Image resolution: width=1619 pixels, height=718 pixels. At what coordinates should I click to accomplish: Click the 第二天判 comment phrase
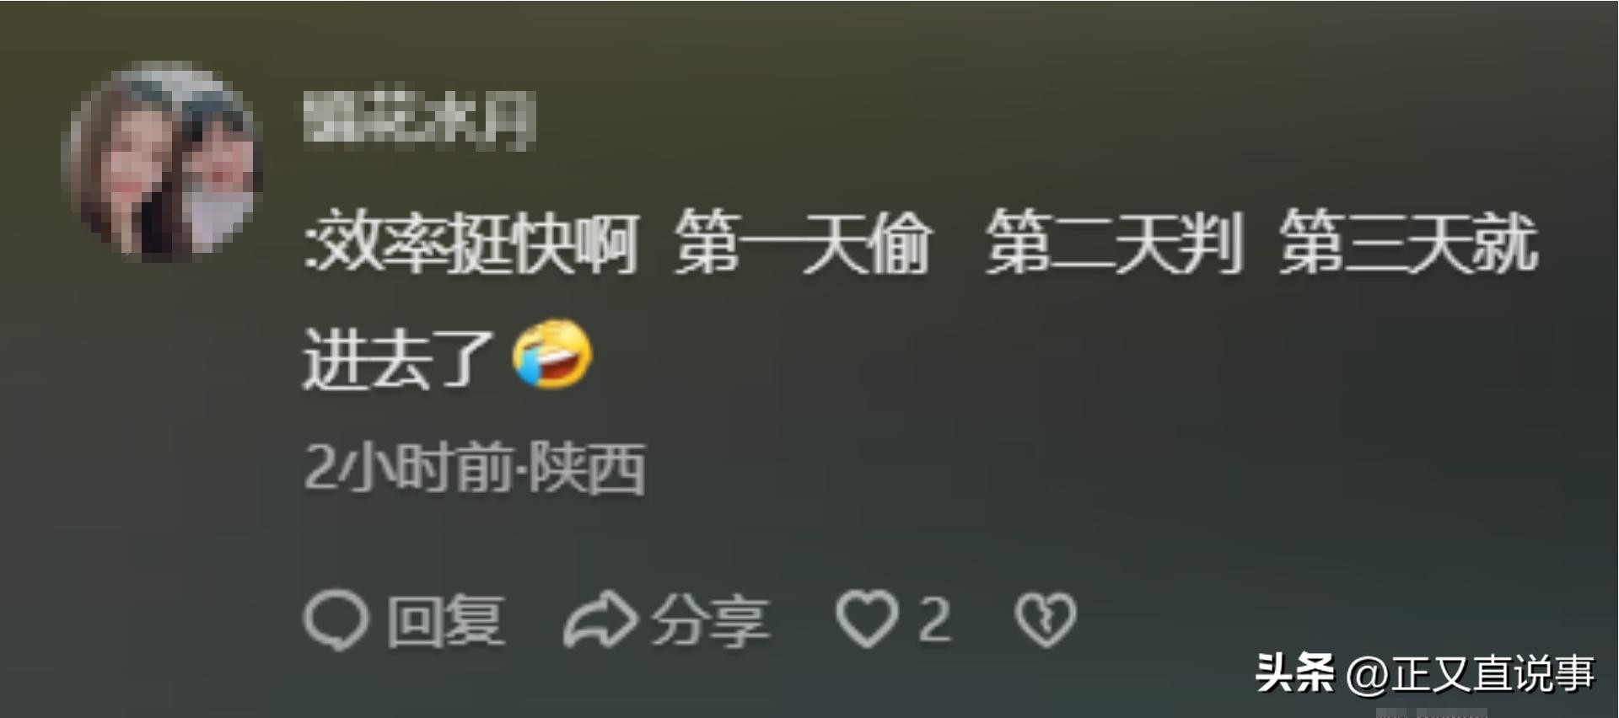coord(1115,244)
